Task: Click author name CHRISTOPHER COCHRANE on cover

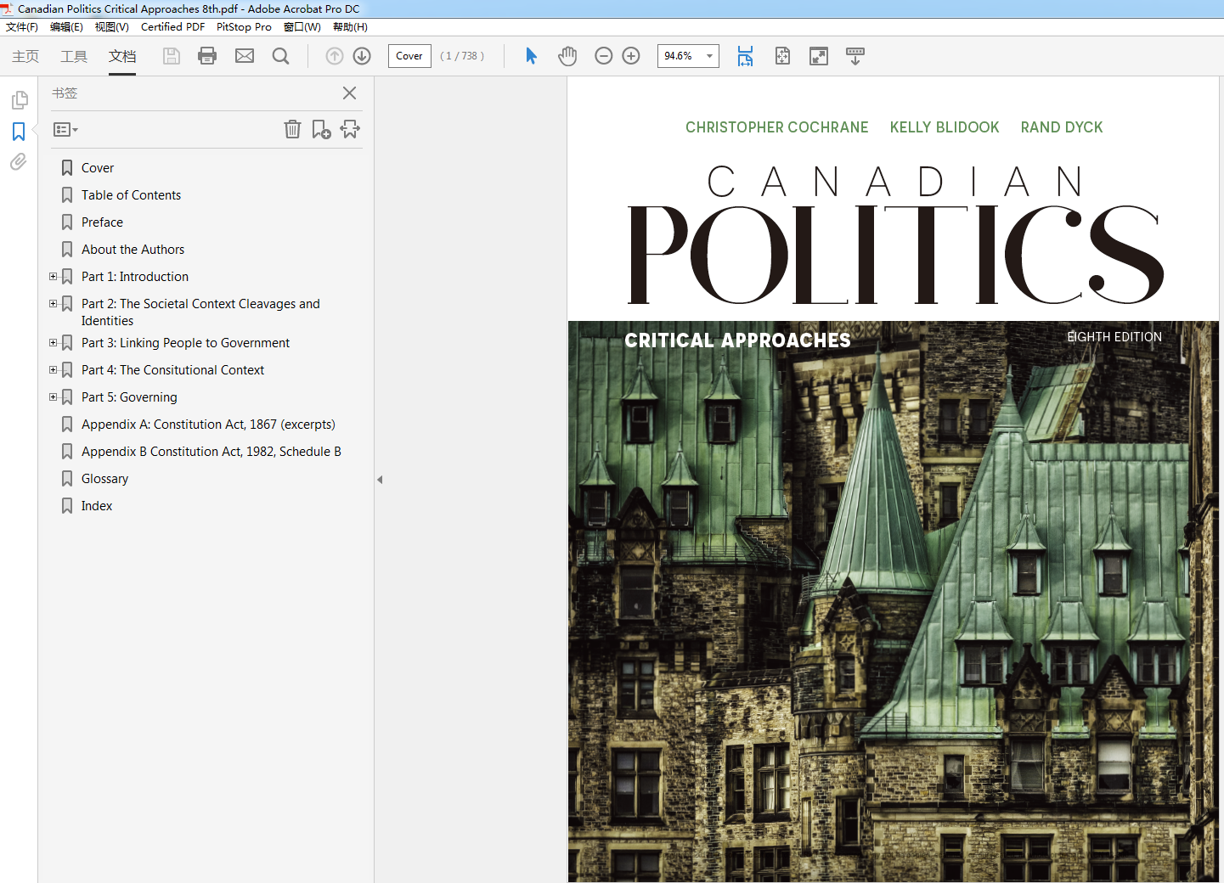Action: [x=776, y=127]
